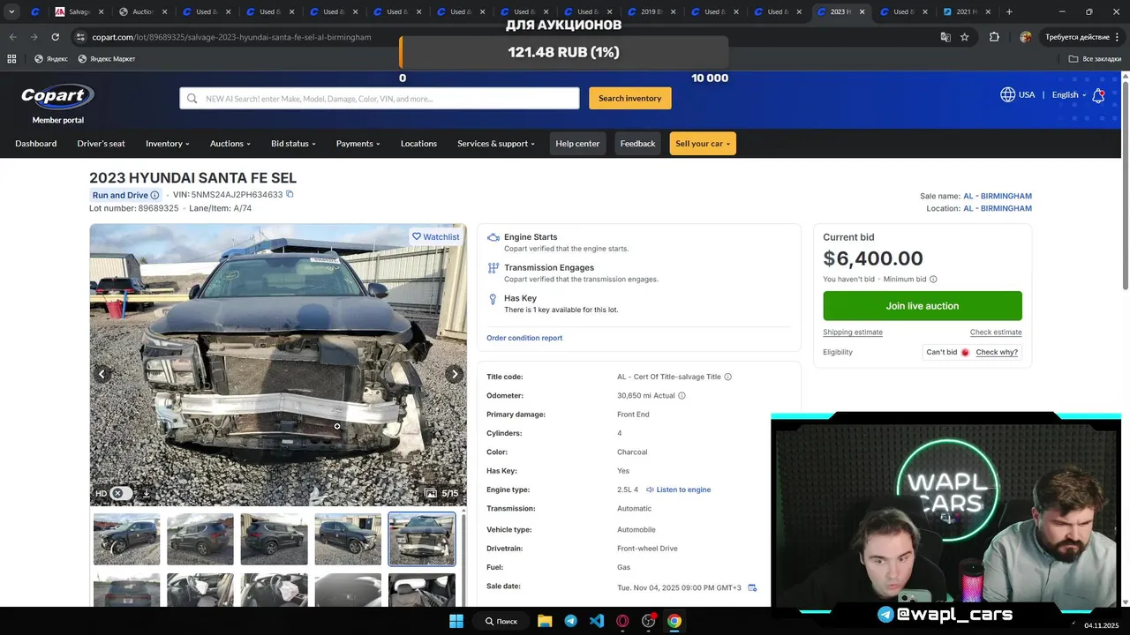Expand the Payments menu
Viewport: 1130px width, 635px height.
pyautogui.click(x=358, y=144)
